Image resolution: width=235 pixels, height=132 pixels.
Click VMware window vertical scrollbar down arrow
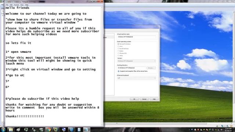[x=234, y=121]
